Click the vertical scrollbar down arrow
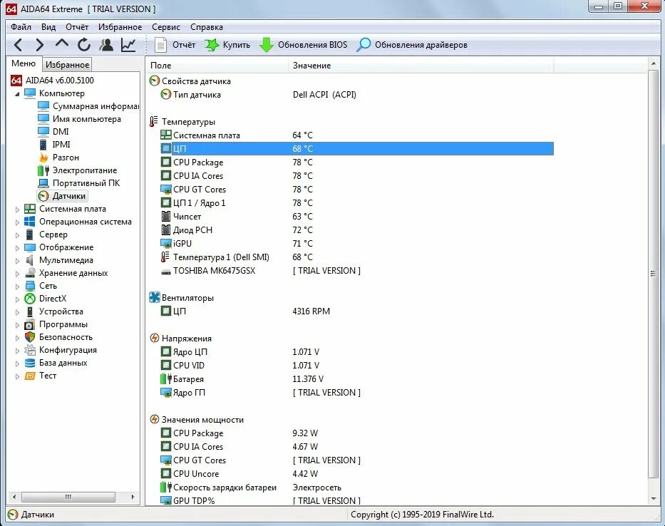 (x=654, y=499)
